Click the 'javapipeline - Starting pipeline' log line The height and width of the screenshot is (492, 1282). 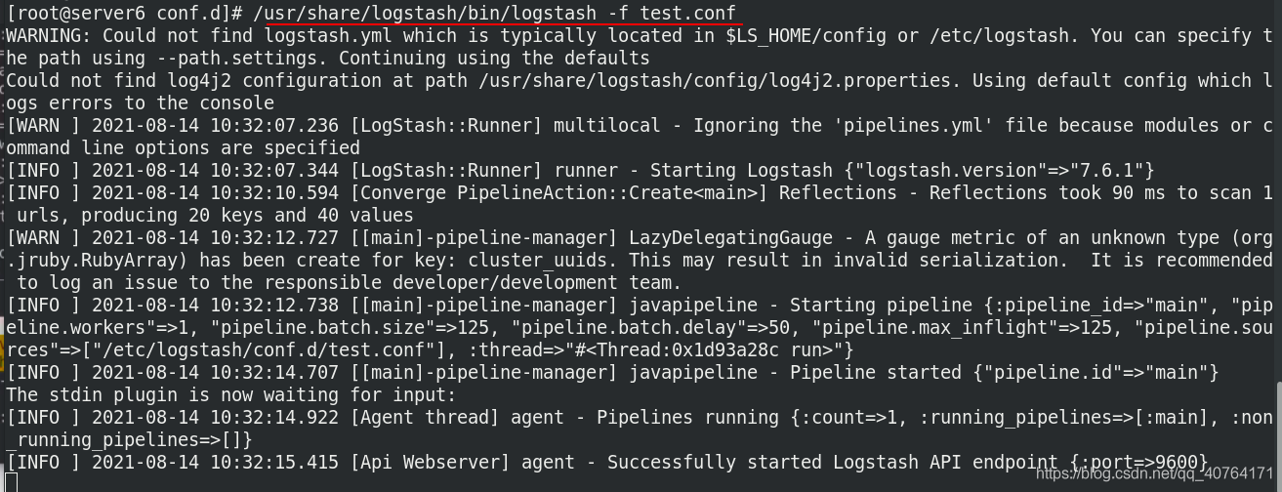[641, 305]
